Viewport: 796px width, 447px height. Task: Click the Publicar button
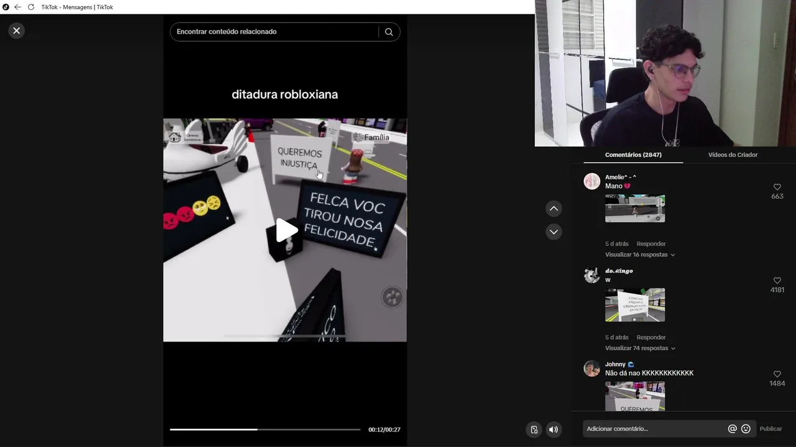click(771, 429)
